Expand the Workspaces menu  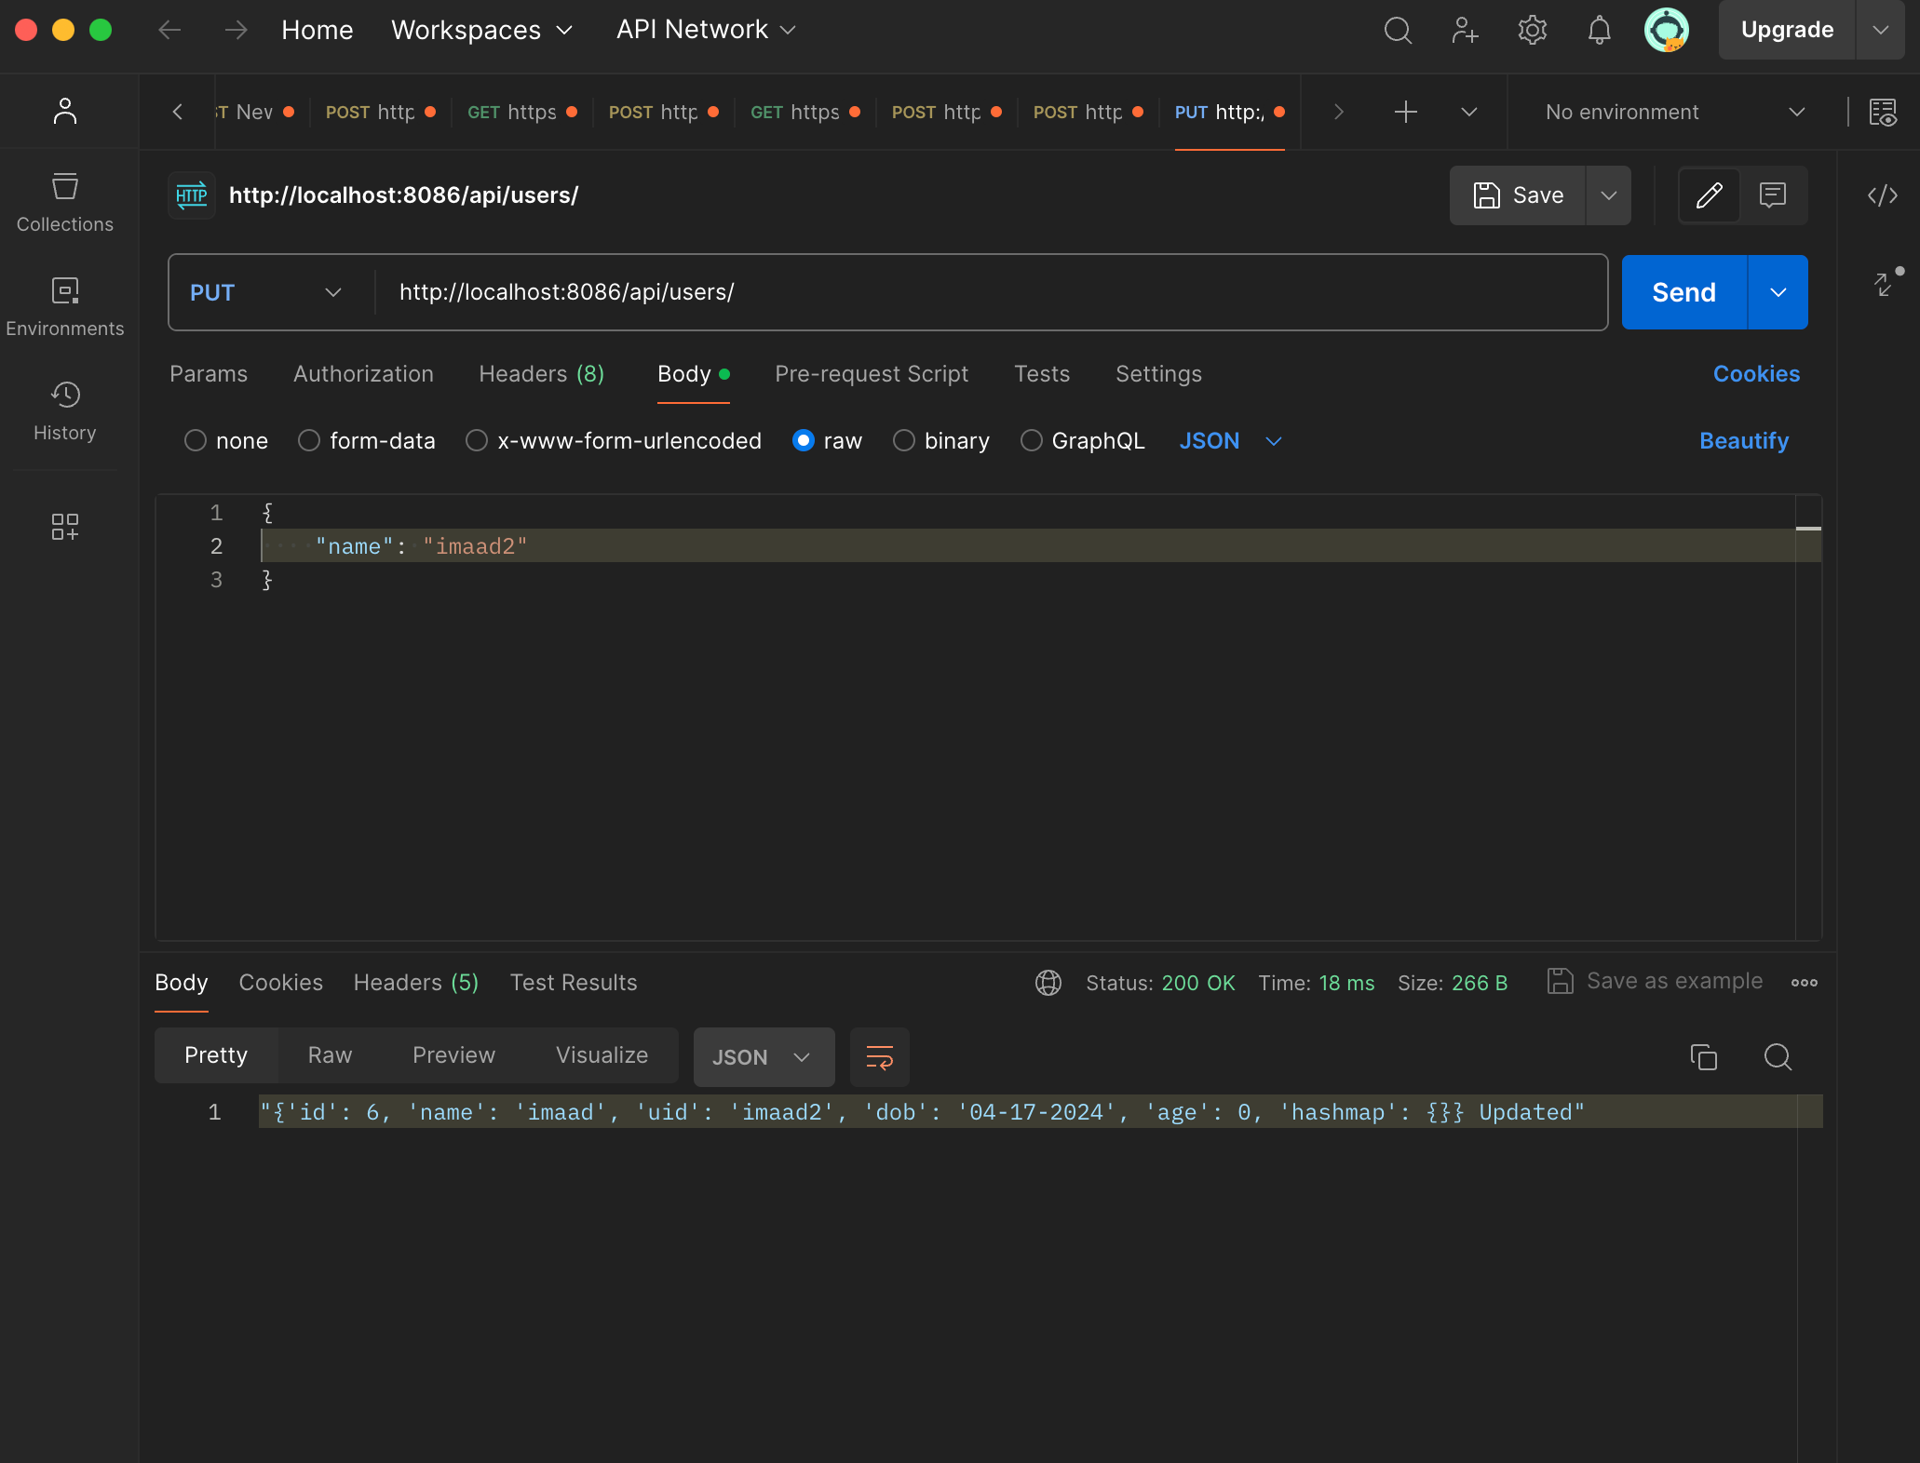481,30
